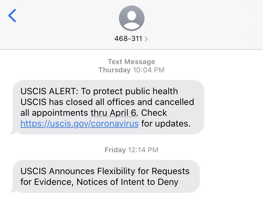Tap the 468-311 sender number
Viewport: 263px width, 209px height.
coord(128,39)
